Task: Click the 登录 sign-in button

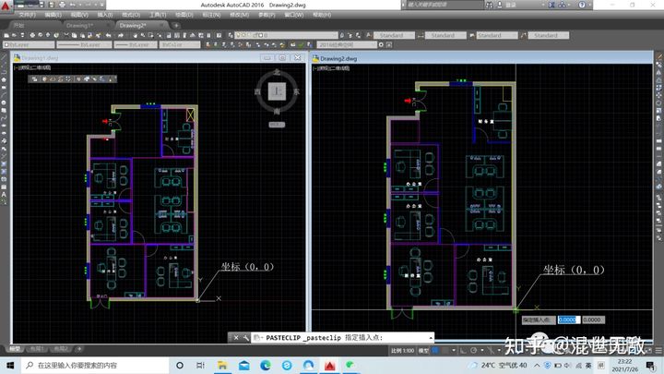Action: click(x=511, y=5)
